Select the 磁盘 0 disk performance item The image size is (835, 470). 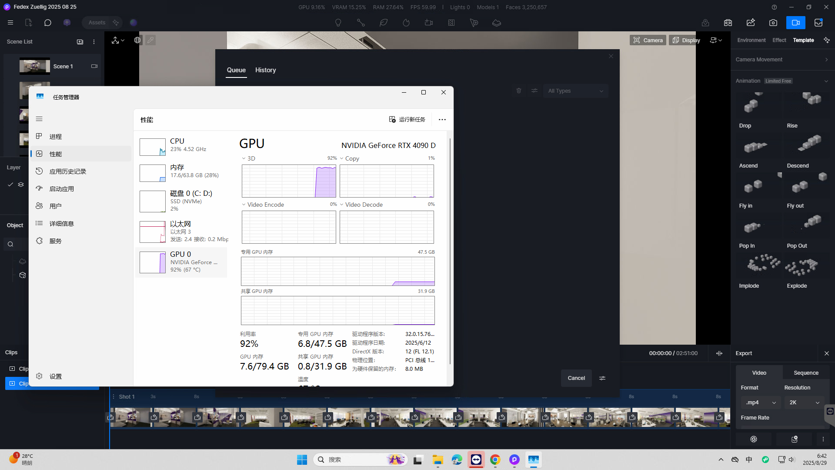point(181,201)
